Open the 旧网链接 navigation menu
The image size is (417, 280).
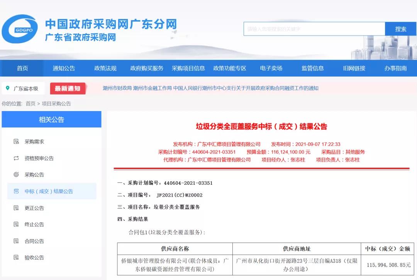354,68
